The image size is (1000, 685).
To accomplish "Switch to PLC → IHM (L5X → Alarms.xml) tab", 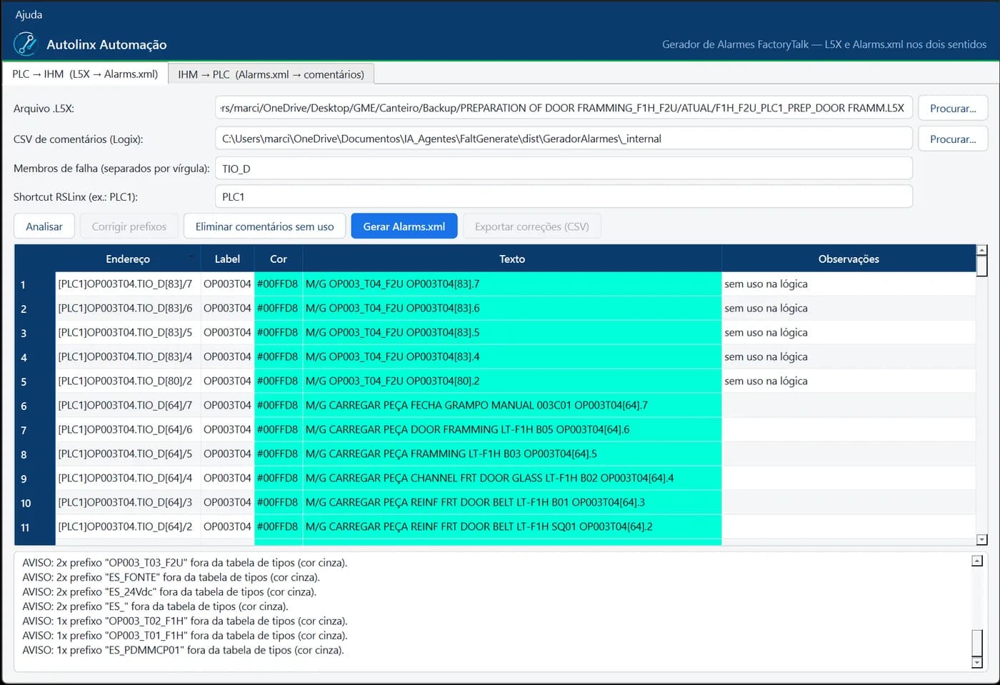I will 85,74.
